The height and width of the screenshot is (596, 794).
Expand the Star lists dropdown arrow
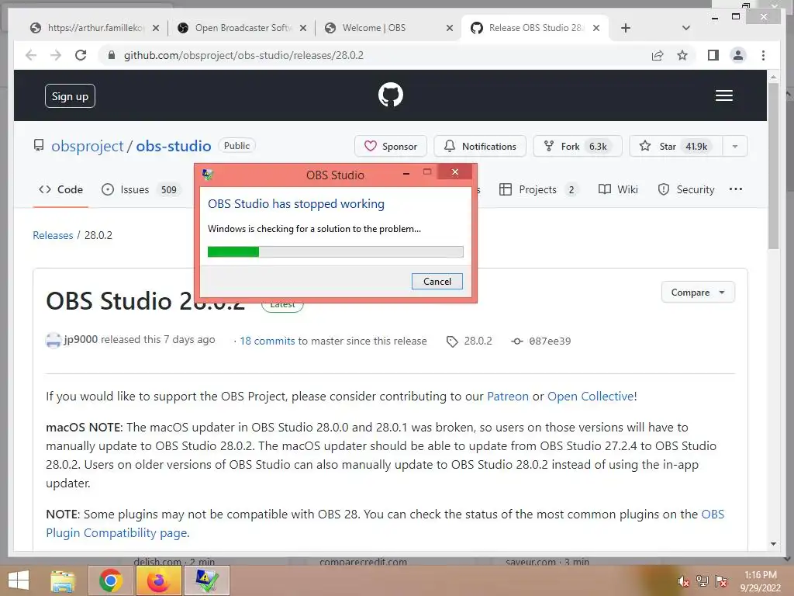pyautogui.click(x=735, y=146)
